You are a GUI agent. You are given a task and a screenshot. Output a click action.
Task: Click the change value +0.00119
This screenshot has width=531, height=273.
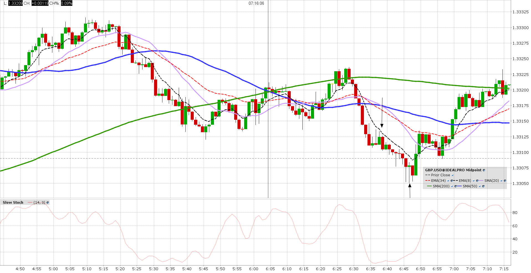tap(40, 3)
